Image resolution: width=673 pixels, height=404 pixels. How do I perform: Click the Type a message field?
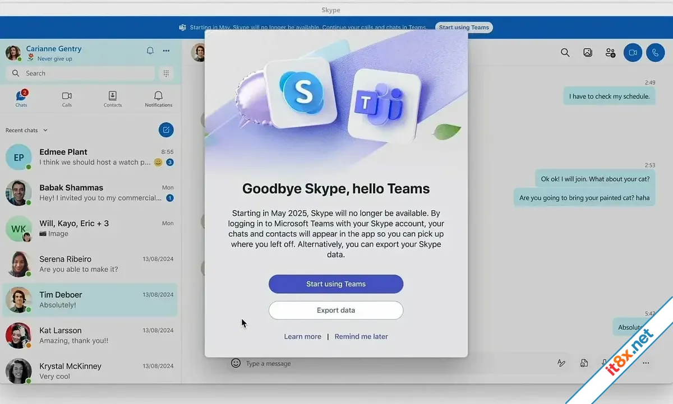(393, 364)
